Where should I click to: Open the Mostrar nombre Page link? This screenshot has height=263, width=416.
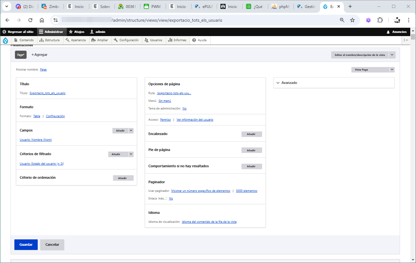tap(43, 70)
